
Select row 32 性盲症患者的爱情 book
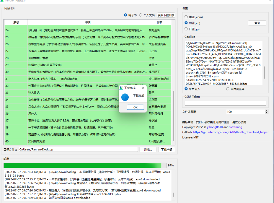pos(88,86)
